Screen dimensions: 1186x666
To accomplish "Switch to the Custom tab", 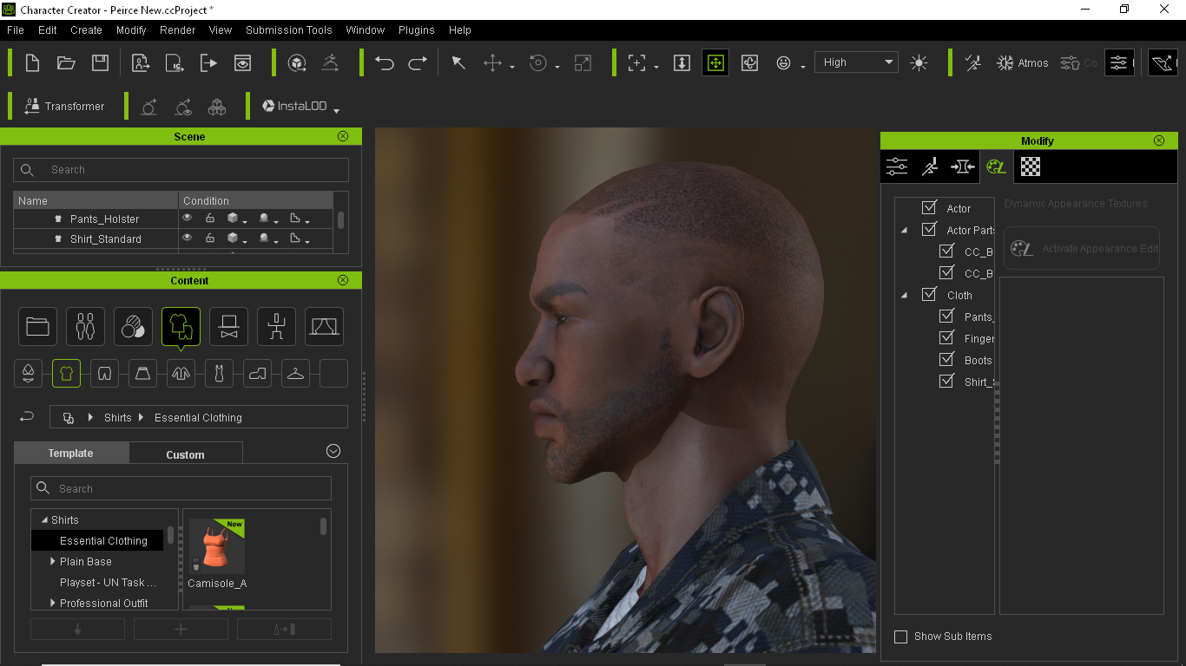I will tap(185, 454).
